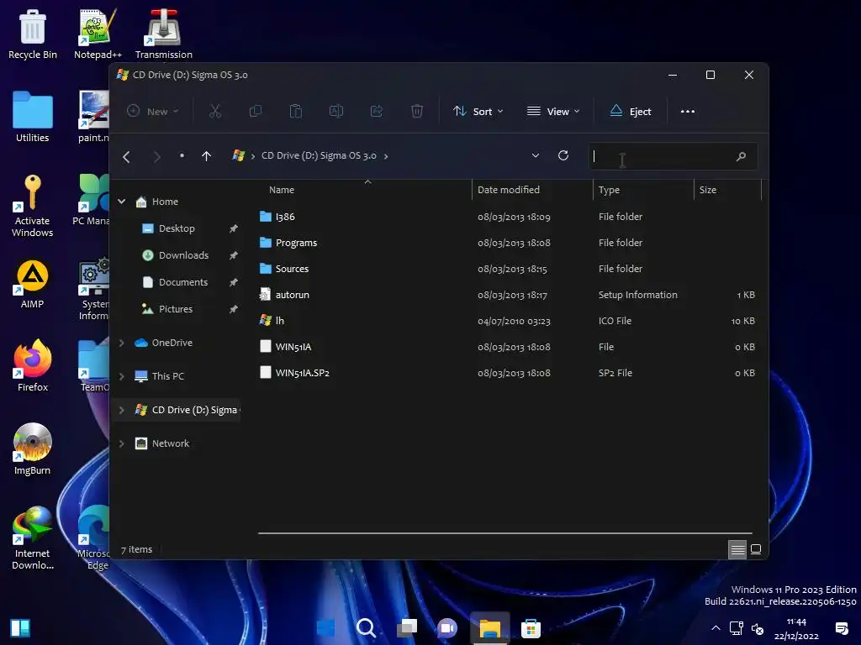The image size is (861, 645).
Task: Go back with the left arrow
Action: tap(126, 157)
